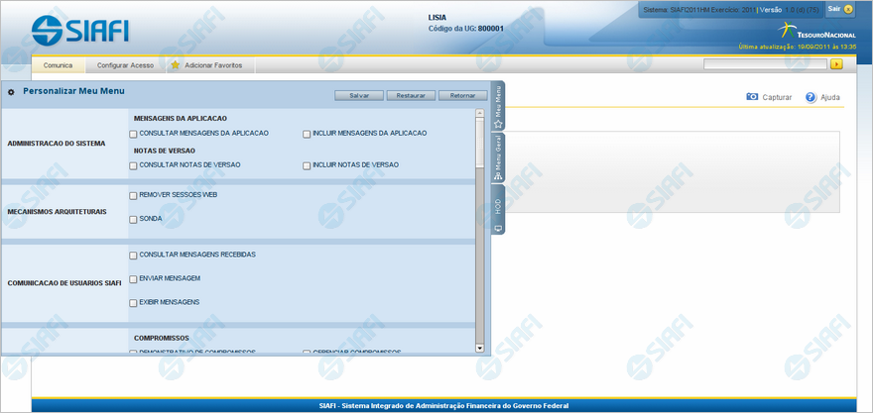Click the gear icon beside Personalizar Meu Menu
Image resolution: width=873 pixels, height=413 pixels.
11,92
